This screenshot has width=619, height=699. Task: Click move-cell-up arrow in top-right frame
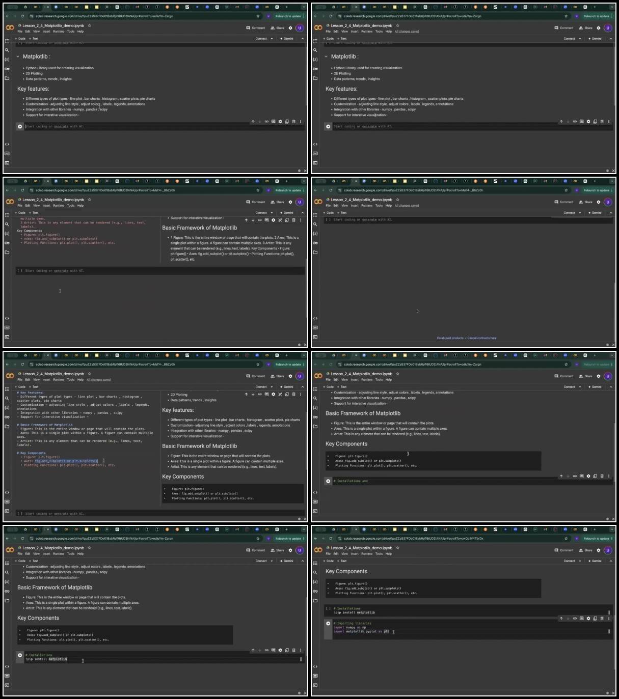561,122
